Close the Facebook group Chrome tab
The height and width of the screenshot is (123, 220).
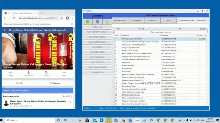pos(36,13)
